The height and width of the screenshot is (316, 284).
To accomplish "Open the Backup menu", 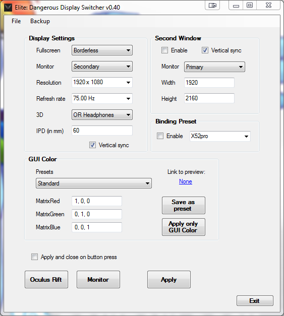I will (x=40, y=21).
